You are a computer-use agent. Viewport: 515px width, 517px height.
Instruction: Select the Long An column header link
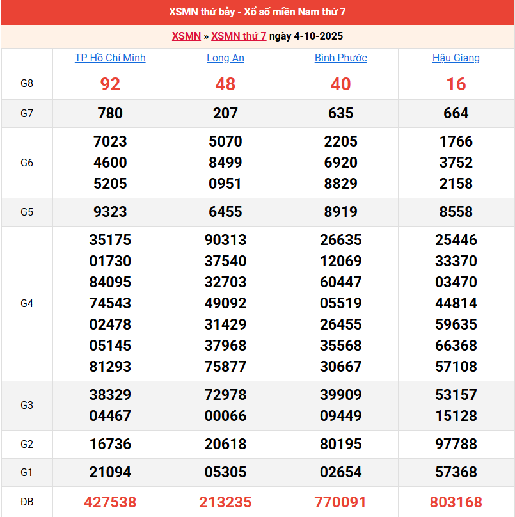click(x=225, y=58)
